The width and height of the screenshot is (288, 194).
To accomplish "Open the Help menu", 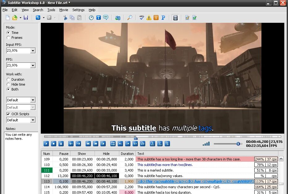I will click(92, 10).
